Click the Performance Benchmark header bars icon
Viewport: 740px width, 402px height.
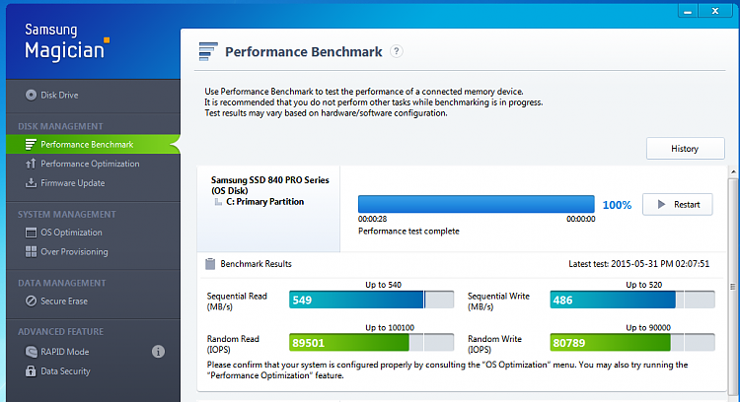[x=208, y=51]
